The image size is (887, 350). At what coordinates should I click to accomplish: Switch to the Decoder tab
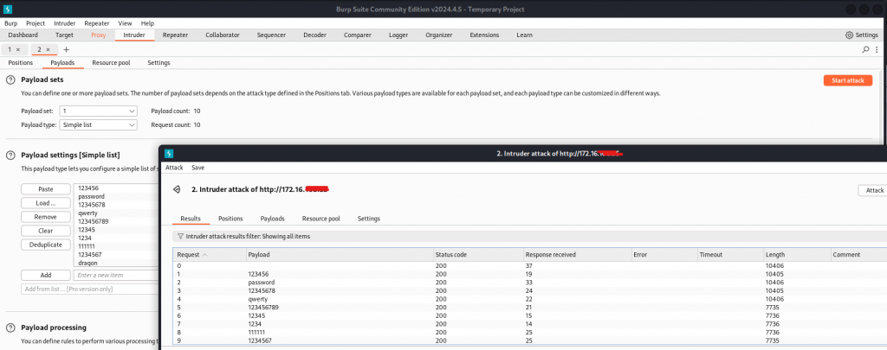click(314, 35)
